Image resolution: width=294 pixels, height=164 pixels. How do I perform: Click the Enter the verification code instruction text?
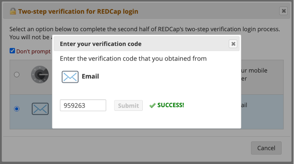133,59
